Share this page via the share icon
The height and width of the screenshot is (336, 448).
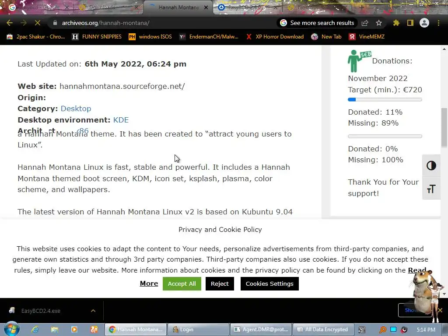365,23
